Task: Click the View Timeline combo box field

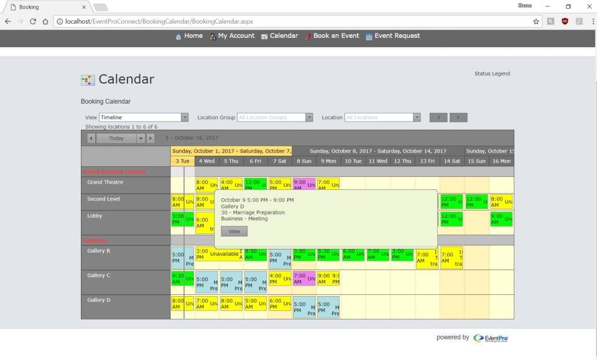Action: pyautogui.click(x=140, y=117)
